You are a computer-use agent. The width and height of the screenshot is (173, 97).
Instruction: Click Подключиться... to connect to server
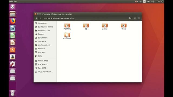coord(45,72)
